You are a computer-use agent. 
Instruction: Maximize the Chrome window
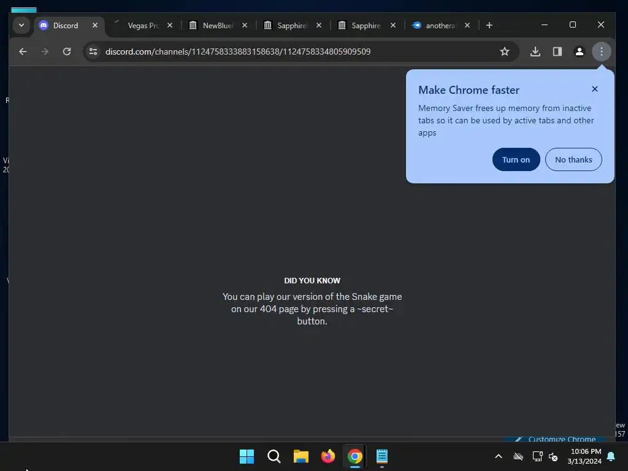pyautogui.click(x=573, y=25)
